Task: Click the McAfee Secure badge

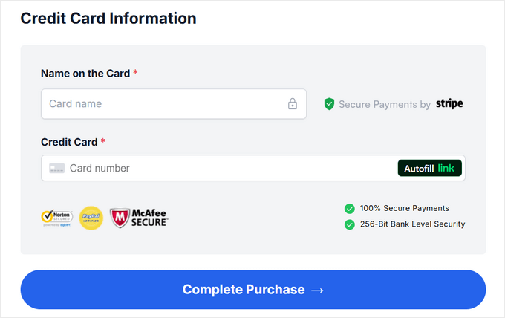Action: tap(140, 217)
